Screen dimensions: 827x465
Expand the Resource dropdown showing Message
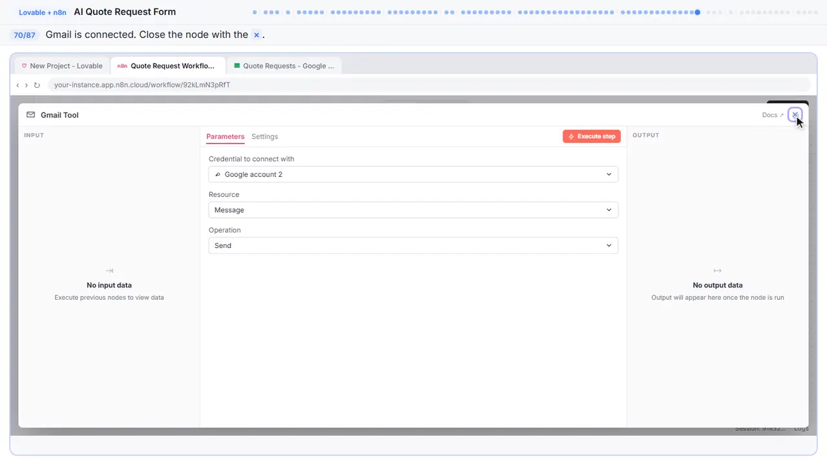point(413,210)
